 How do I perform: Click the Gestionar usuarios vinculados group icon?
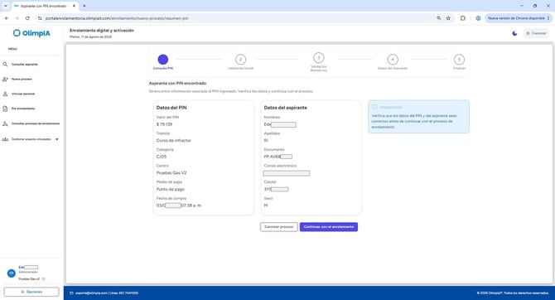click(5, 139)
